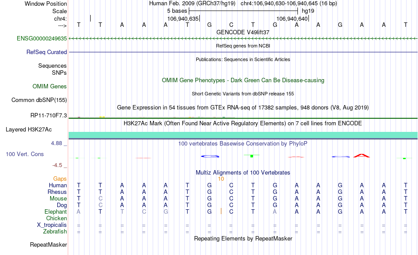Open the RepeatMasker track label
This screenshot has height=255, width=418.
(x=48, y=244)
